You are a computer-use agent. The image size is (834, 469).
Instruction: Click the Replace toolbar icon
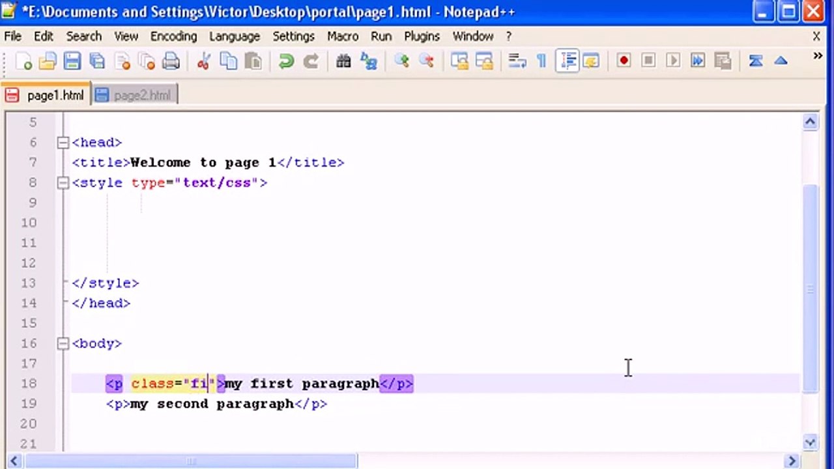coord(369,61)
